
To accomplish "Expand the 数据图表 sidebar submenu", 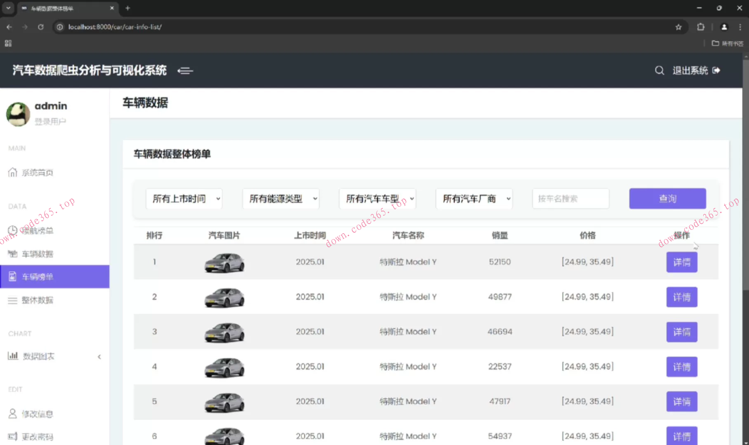I will pyautogui.click(x=54, y=356).
